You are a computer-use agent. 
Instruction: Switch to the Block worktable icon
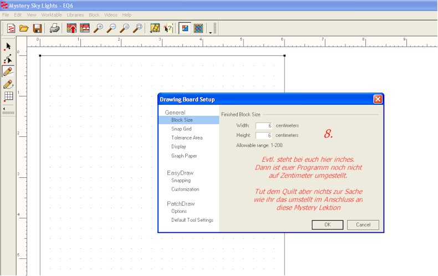tap(185, 28)
